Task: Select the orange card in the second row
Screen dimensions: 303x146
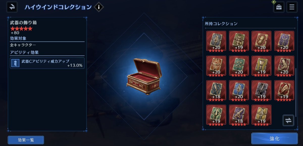Action: (x=216, y=66)
